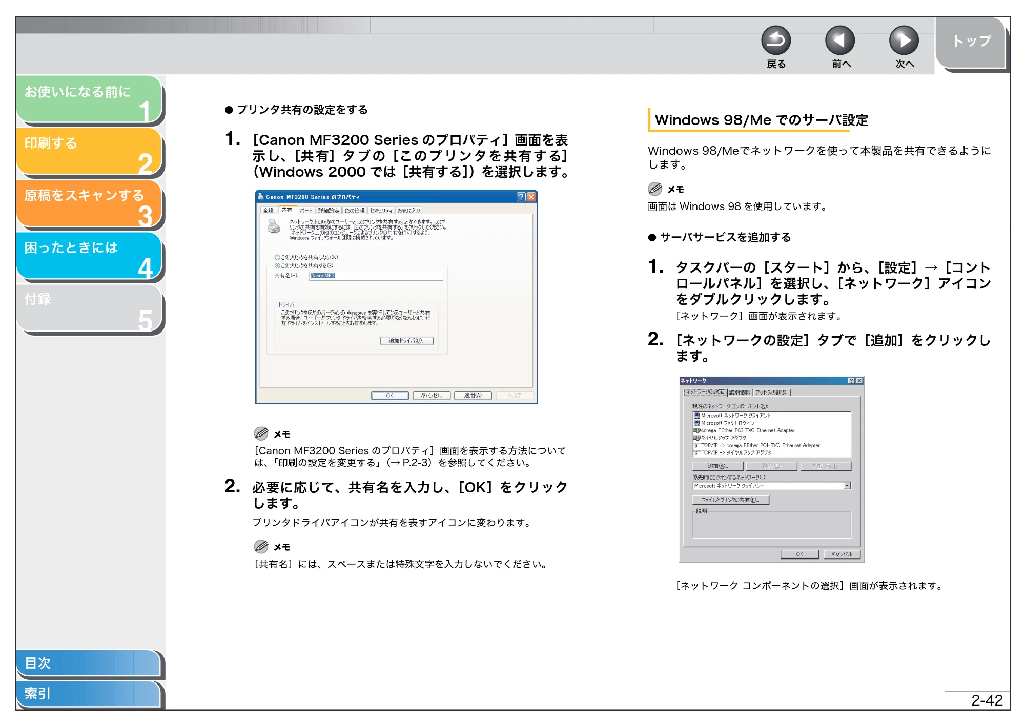Click the memo pencil icon under Windows 98/Me heading
The width and height of the screenshot is (1025, 725).
[655, 189]
